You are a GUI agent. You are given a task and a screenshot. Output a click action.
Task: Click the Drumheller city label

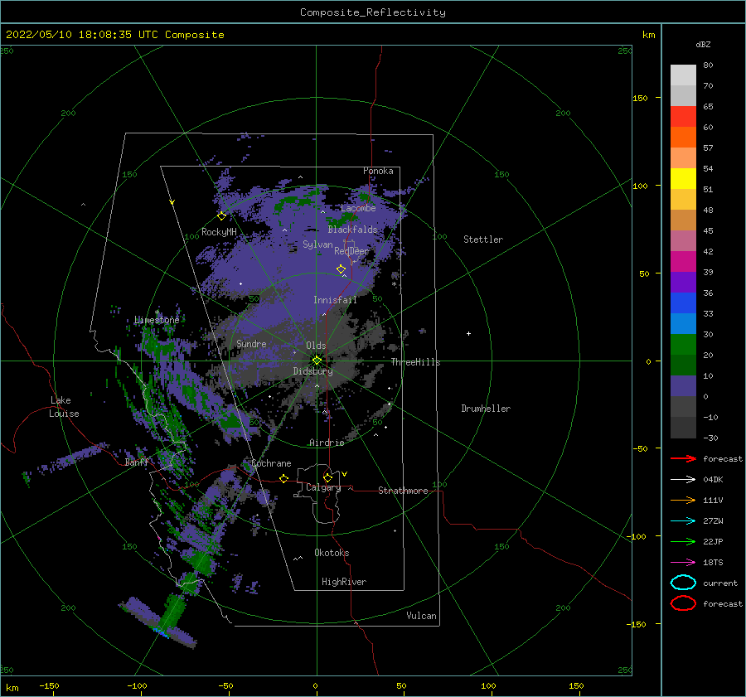pyautogui.click(x=486, y=409)
